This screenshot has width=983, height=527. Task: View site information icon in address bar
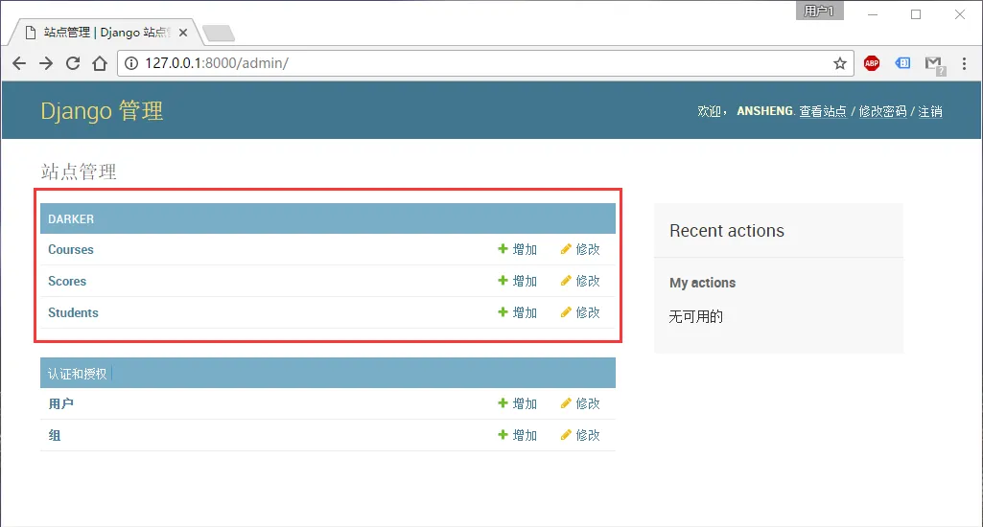click(x=130, y=63)
